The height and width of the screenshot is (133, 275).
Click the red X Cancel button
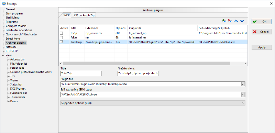262,32
